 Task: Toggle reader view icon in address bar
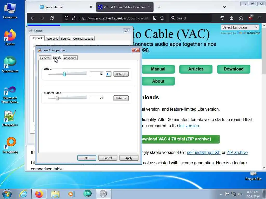[155, 18]
